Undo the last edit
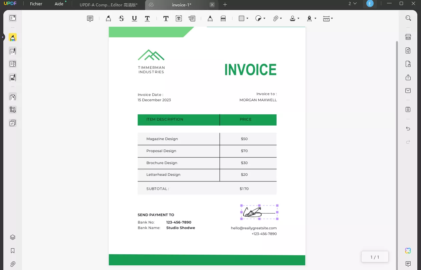 (407, 128)
